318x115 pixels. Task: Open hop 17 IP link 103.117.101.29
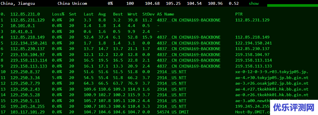28,112
